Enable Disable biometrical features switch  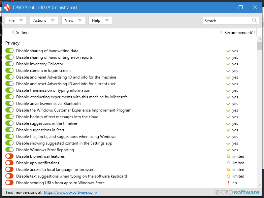click(x=10, y=156)
